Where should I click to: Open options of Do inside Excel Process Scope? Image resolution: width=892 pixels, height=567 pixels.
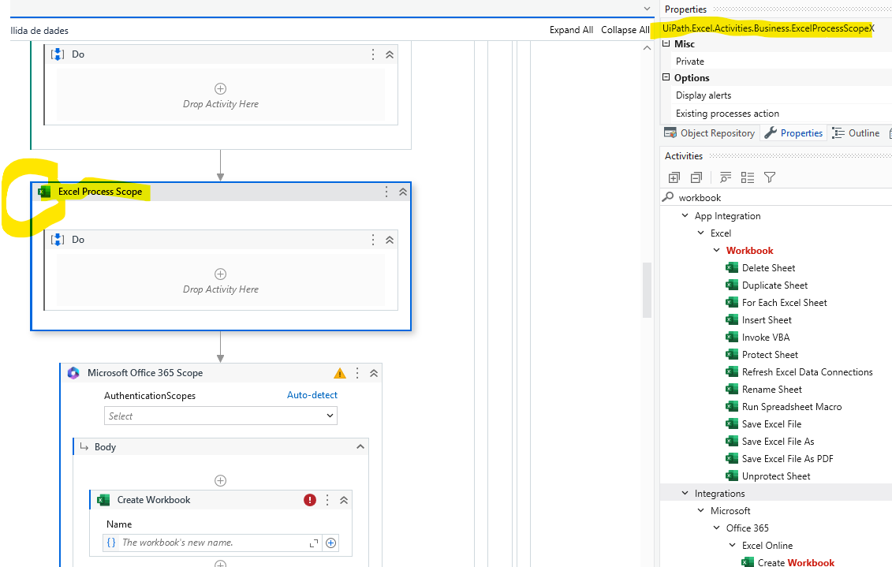[372, 240]
